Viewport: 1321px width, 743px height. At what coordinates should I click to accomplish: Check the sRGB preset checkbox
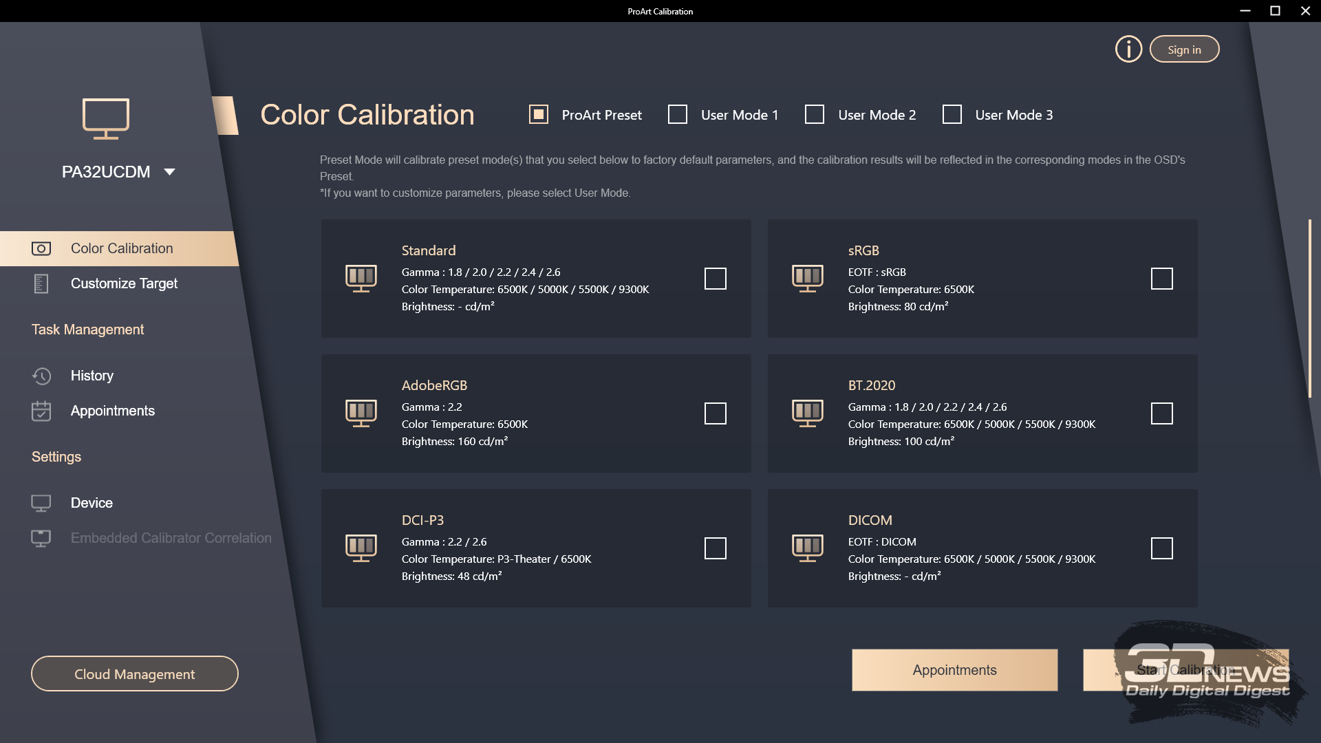pyautogui.click(x=1162, y=279)
